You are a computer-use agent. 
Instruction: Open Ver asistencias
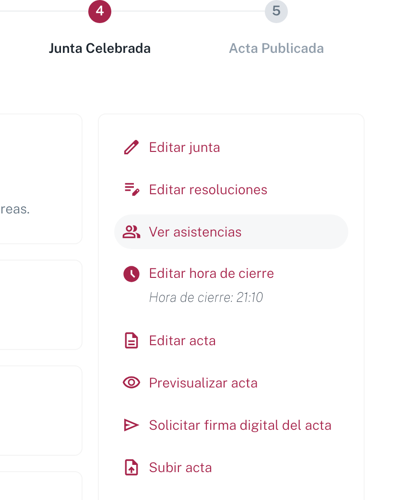[231, 232]
